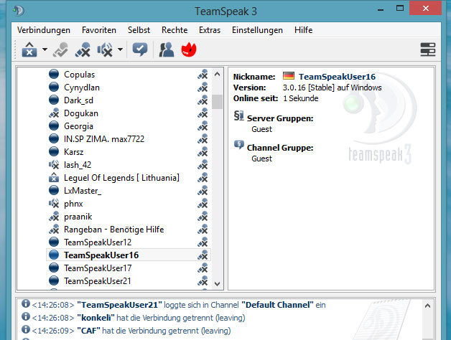Toggle the Mute Microphone toolbar icon
Screen dimensions: 451x340
point(83,49)
